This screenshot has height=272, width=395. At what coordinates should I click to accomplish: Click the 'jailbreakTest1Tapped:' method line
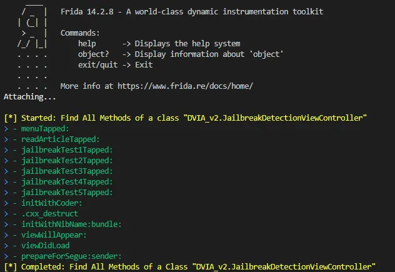tap(59, 149)
